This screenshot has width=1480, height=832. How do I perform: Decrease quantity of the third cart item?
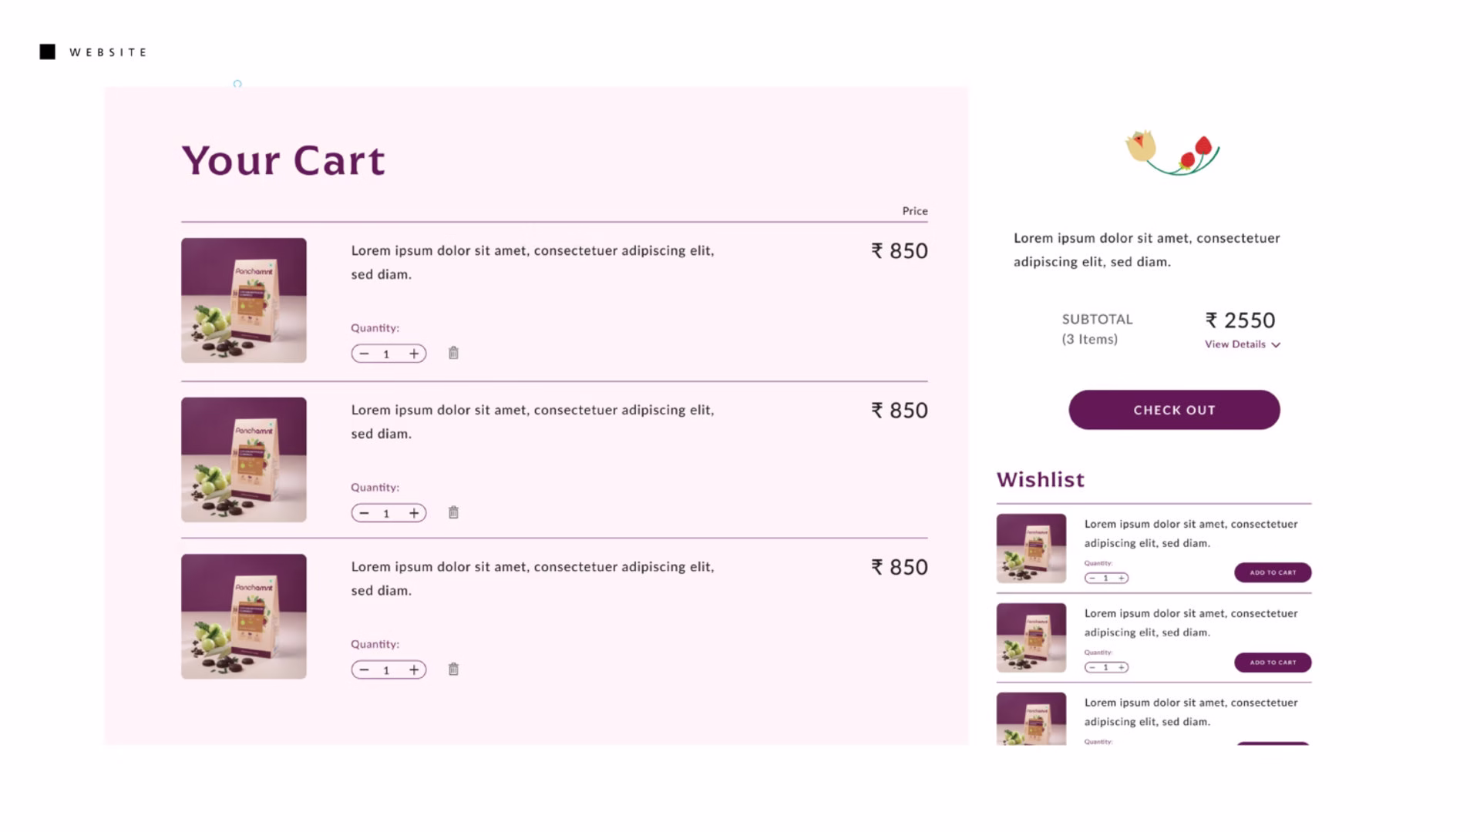click(x=364, y=670)
